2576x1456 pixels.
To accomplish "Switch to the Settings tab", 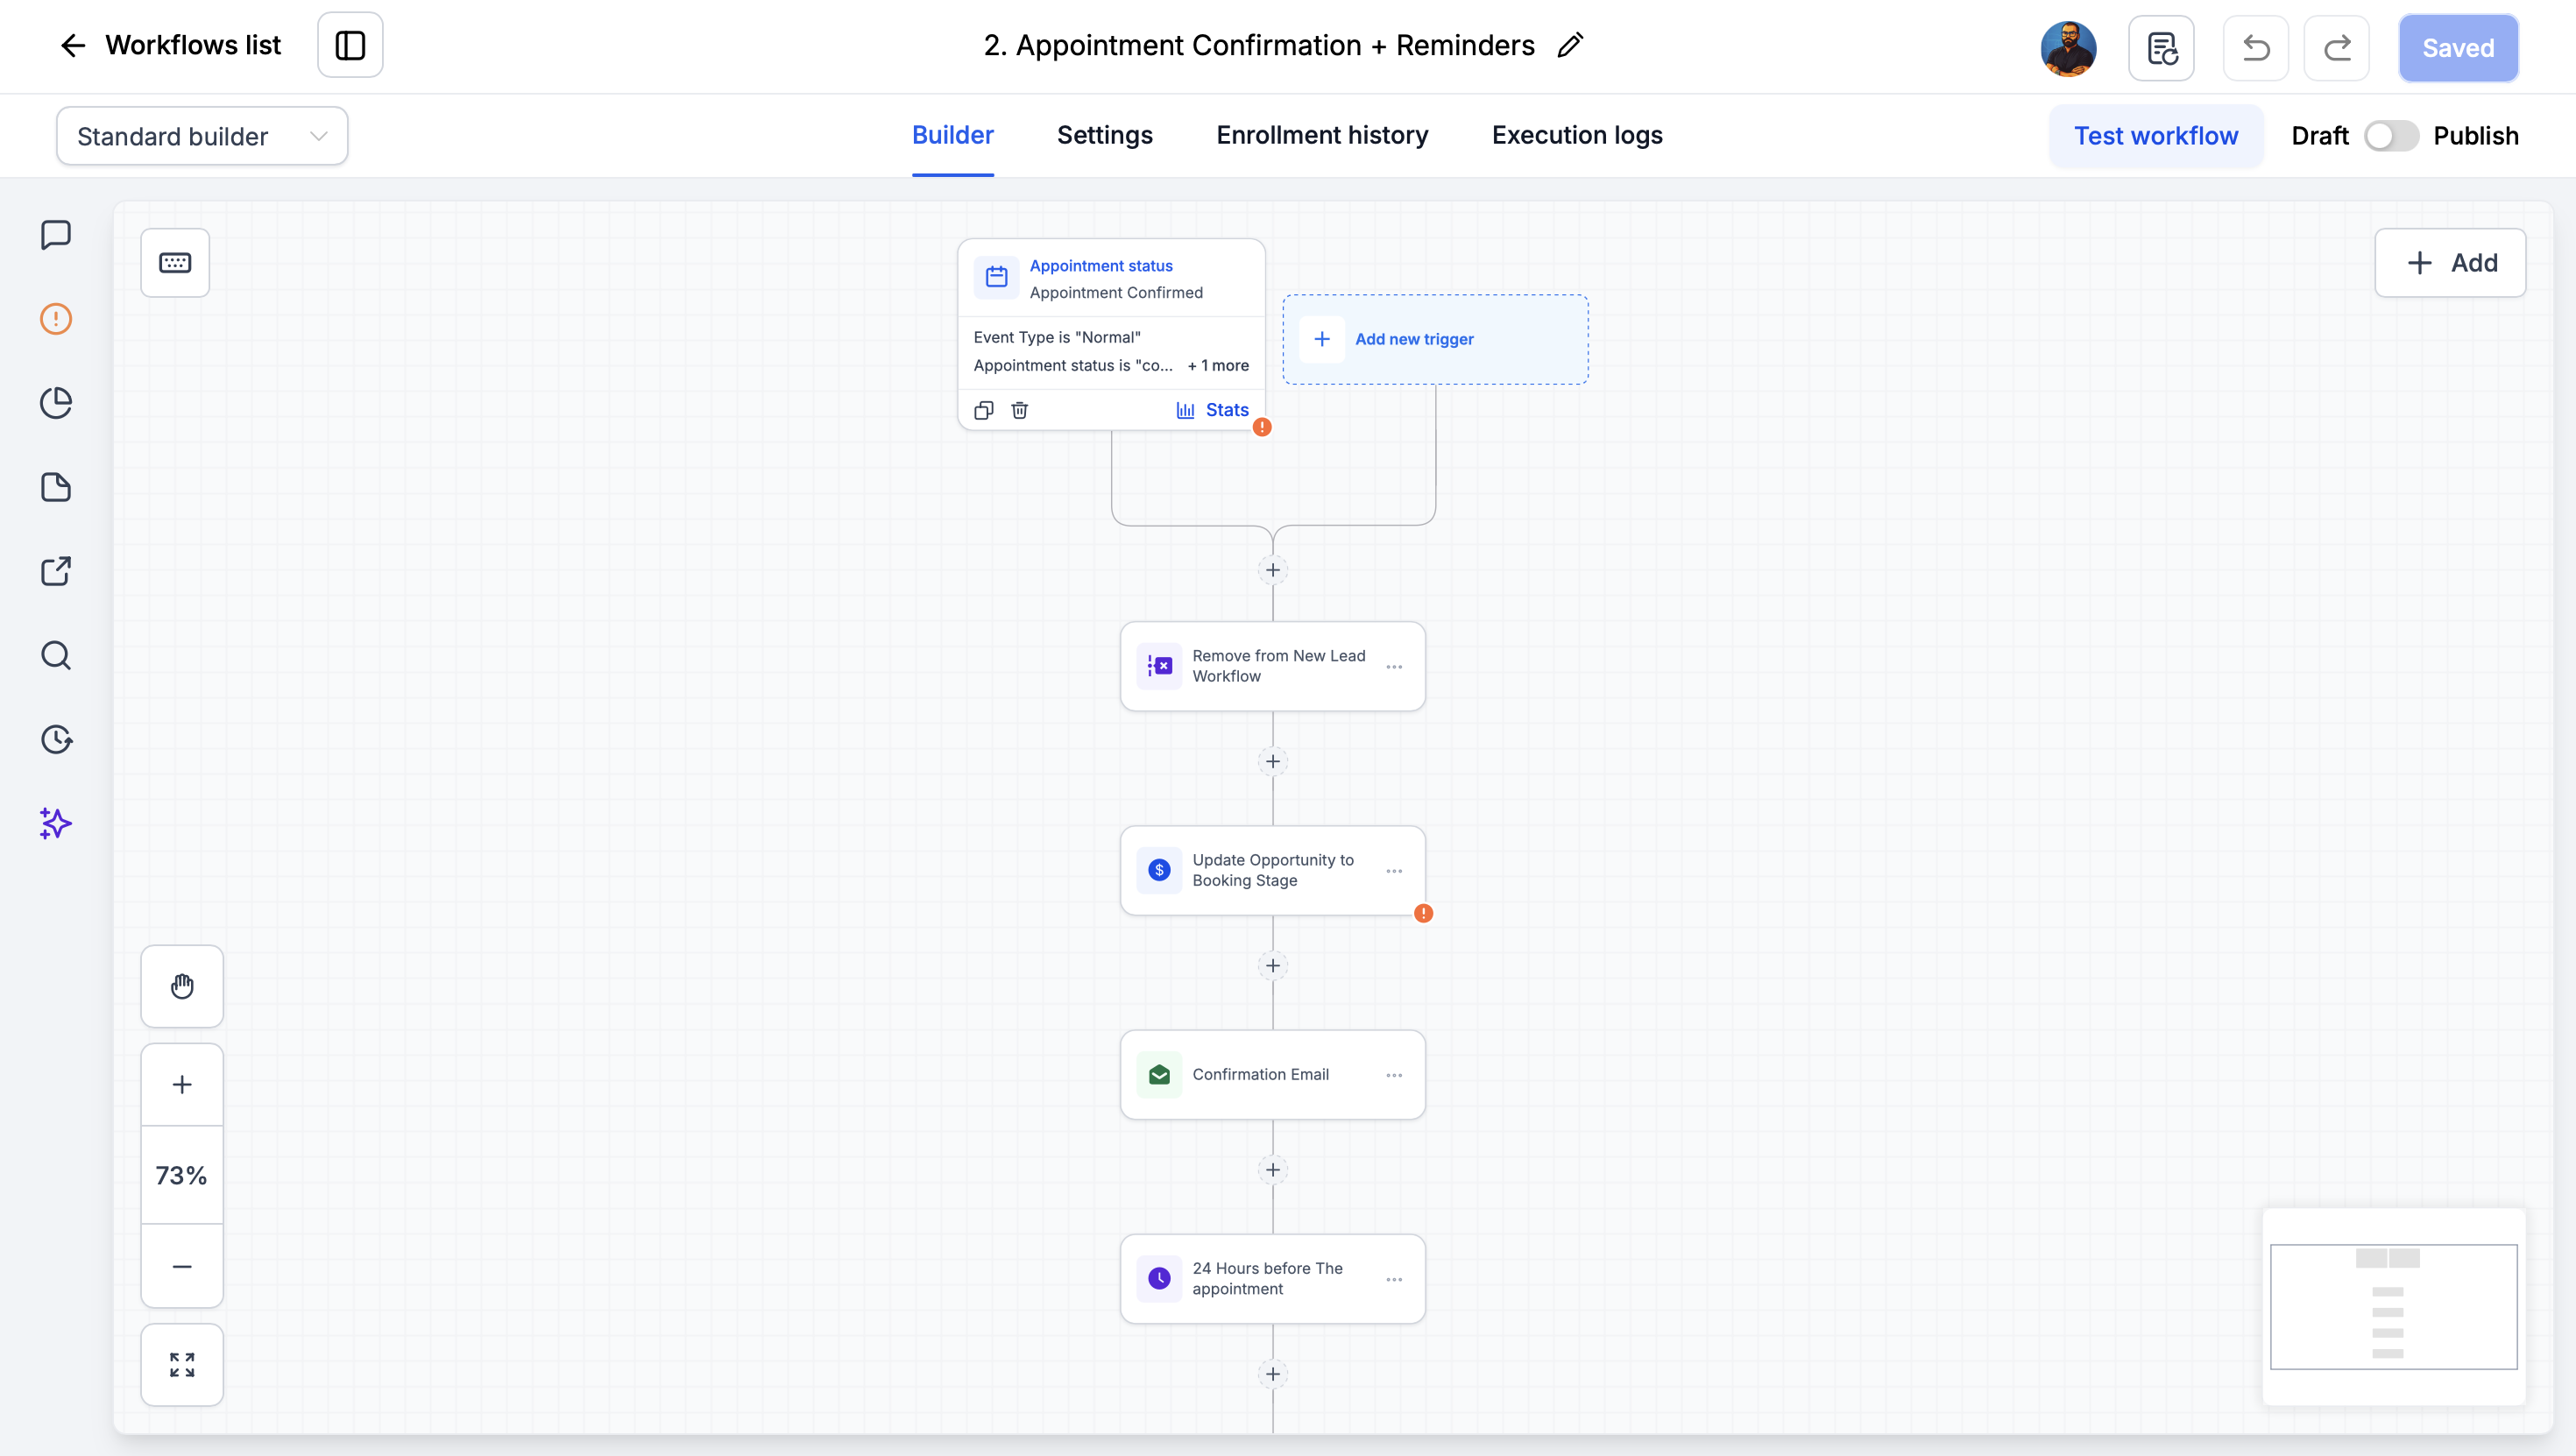I will click(1104, 135).
